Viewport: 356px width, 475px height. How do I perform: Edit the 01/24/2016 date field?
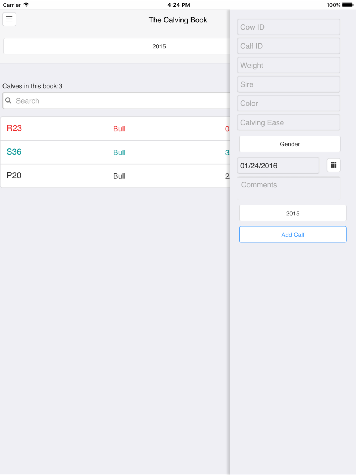point(278,166)
